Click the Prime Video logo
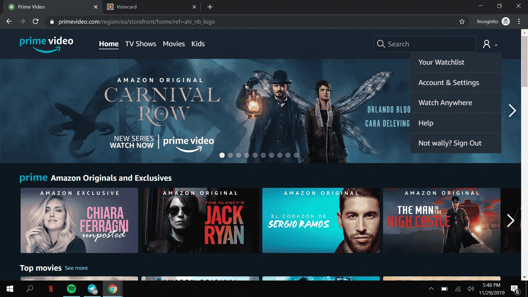The width and height of the screenshot is (528, 297). pyautogui.click(x=46, y=44)
